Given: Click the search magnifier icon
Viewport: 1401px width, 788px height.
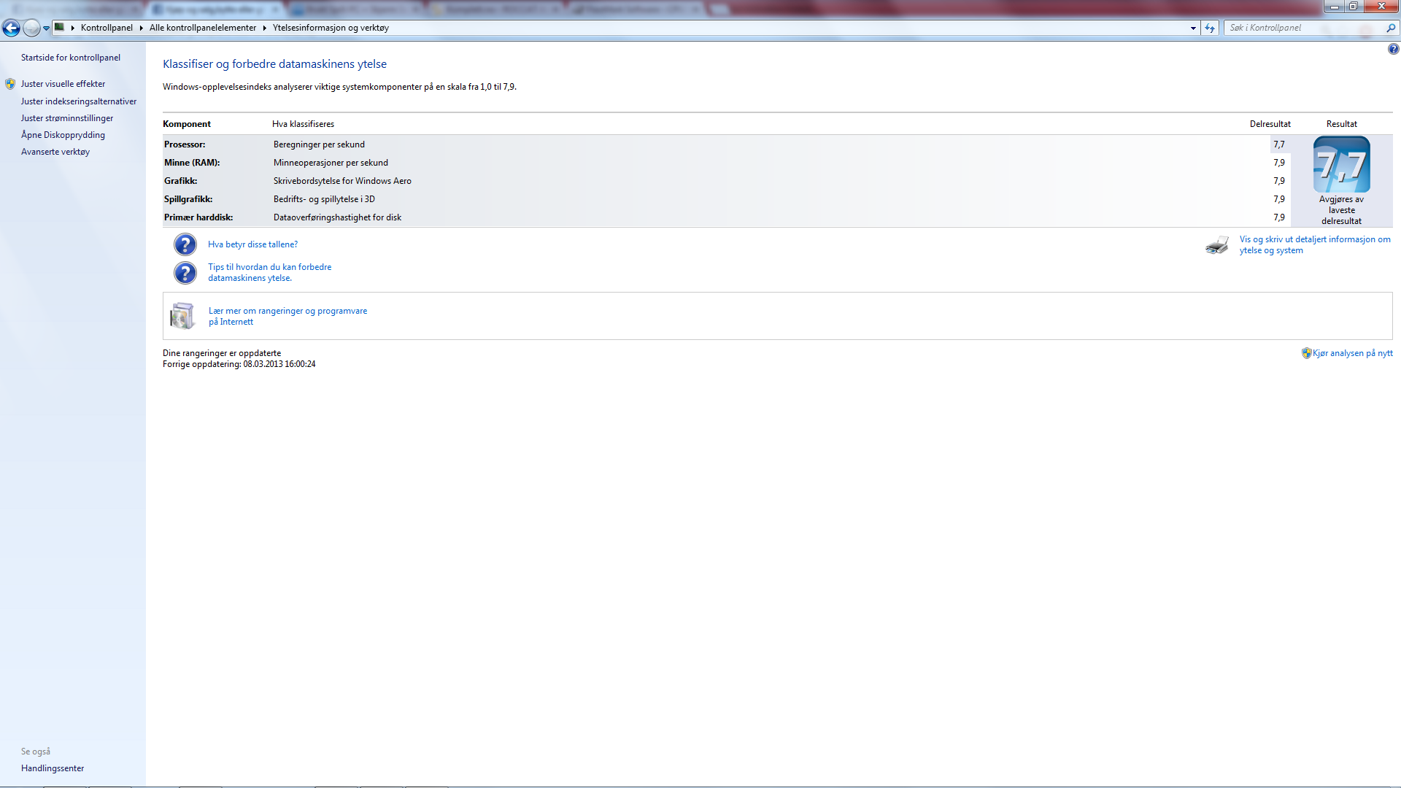Looking at the screenshot, I should 1391,28.
